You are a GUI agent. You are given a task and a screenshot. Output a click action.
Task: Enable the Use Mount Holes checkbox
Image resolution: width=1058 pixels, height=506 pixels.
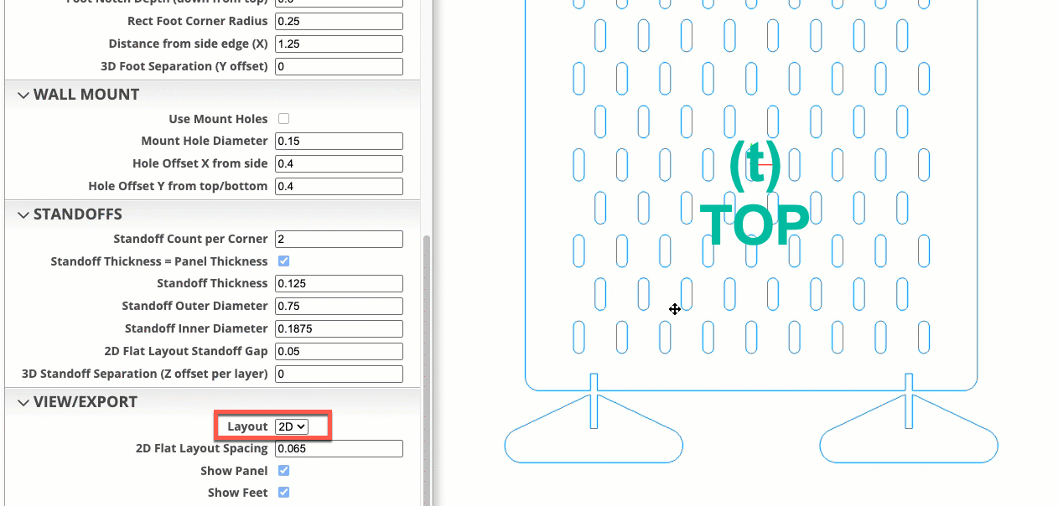(283, 119)
